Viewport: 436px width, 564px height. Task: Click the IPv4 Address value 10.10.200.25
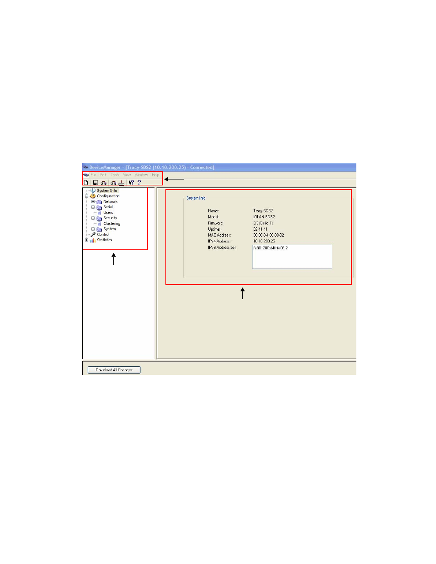(x=264, y=241)
